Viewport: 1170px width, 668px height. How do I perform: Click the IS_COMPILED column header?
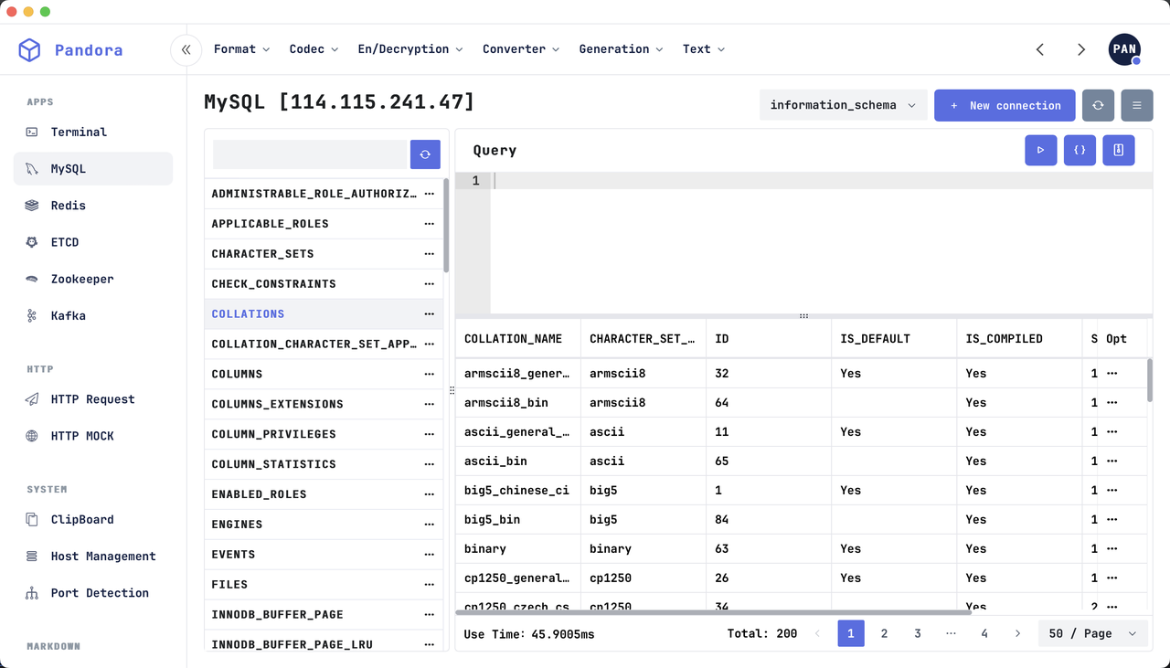[1019, 338]
